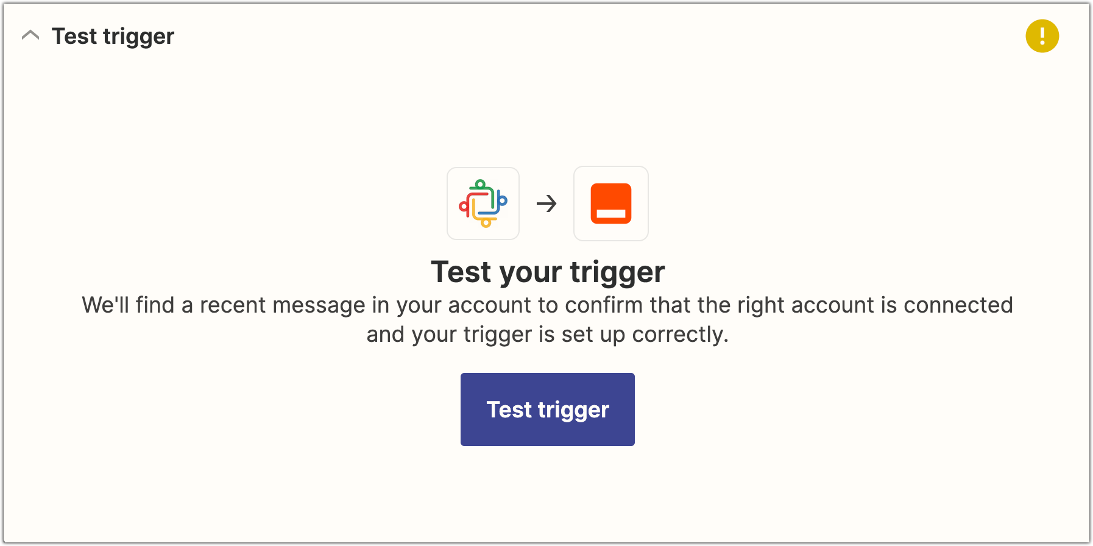Collapse the Test trigger section chevron

(x=30, y=36)
